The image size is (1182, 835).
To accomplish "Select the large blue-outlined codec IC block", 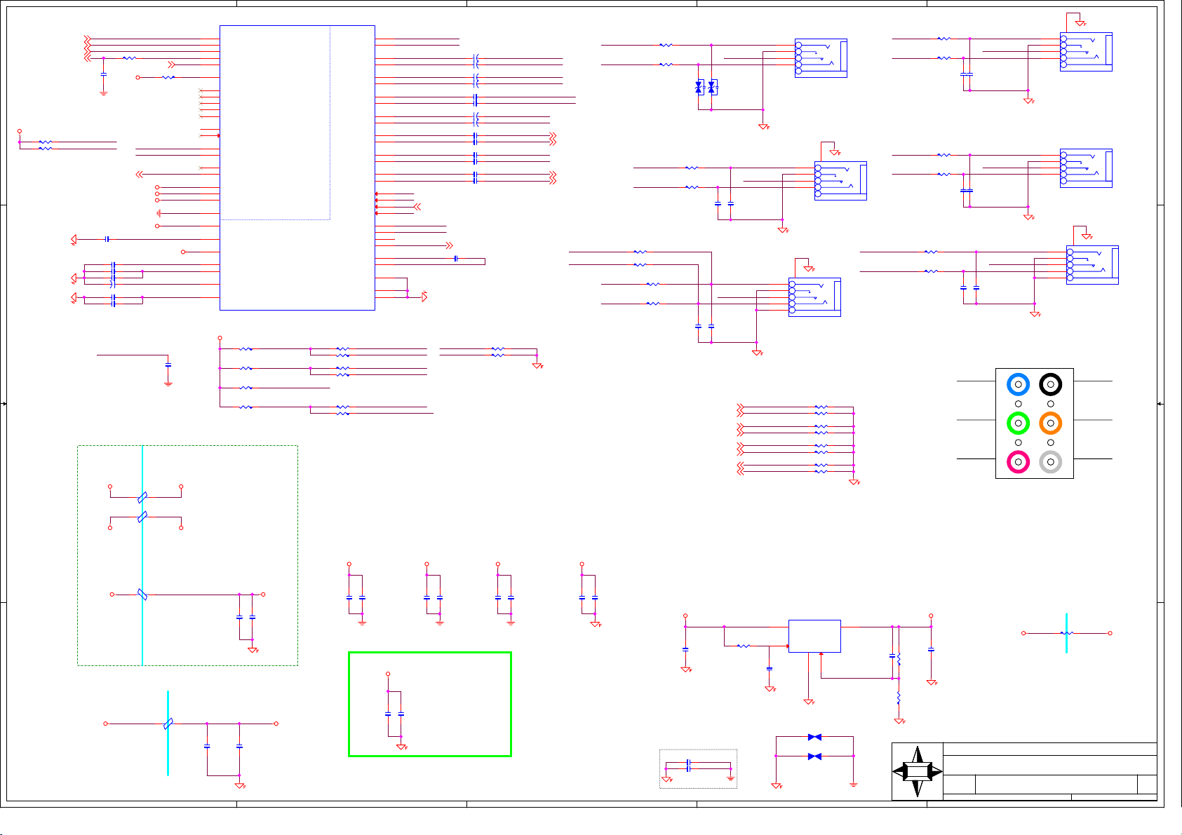I will (297, 168).
